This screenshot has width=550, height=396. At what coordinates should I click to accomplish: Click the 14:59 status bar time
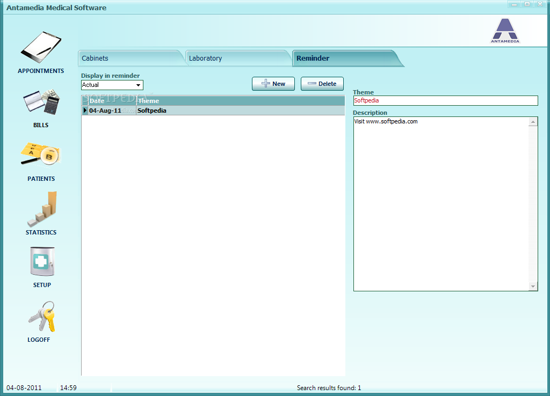point(68,387)
